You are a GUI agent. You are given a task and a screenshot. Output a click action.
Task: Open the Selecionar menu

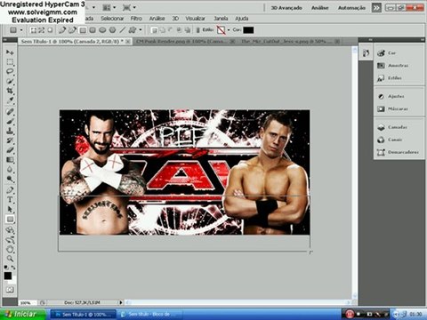click(x=112, y=19)
